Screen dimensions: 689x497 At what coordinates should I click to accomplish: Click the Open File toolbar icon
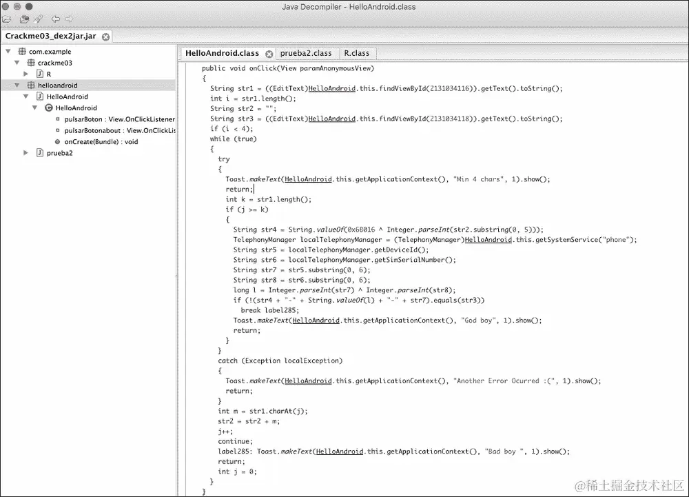coord(7,19)
